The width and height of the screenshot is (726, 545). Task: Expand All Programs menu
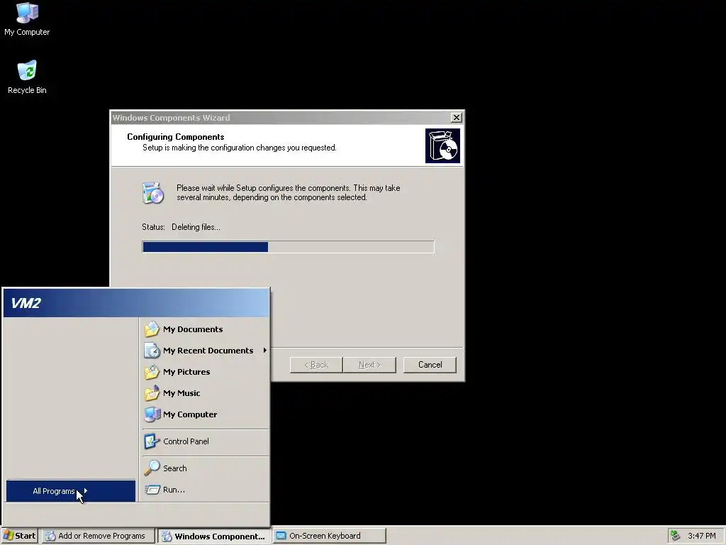[x=71, y=491]
